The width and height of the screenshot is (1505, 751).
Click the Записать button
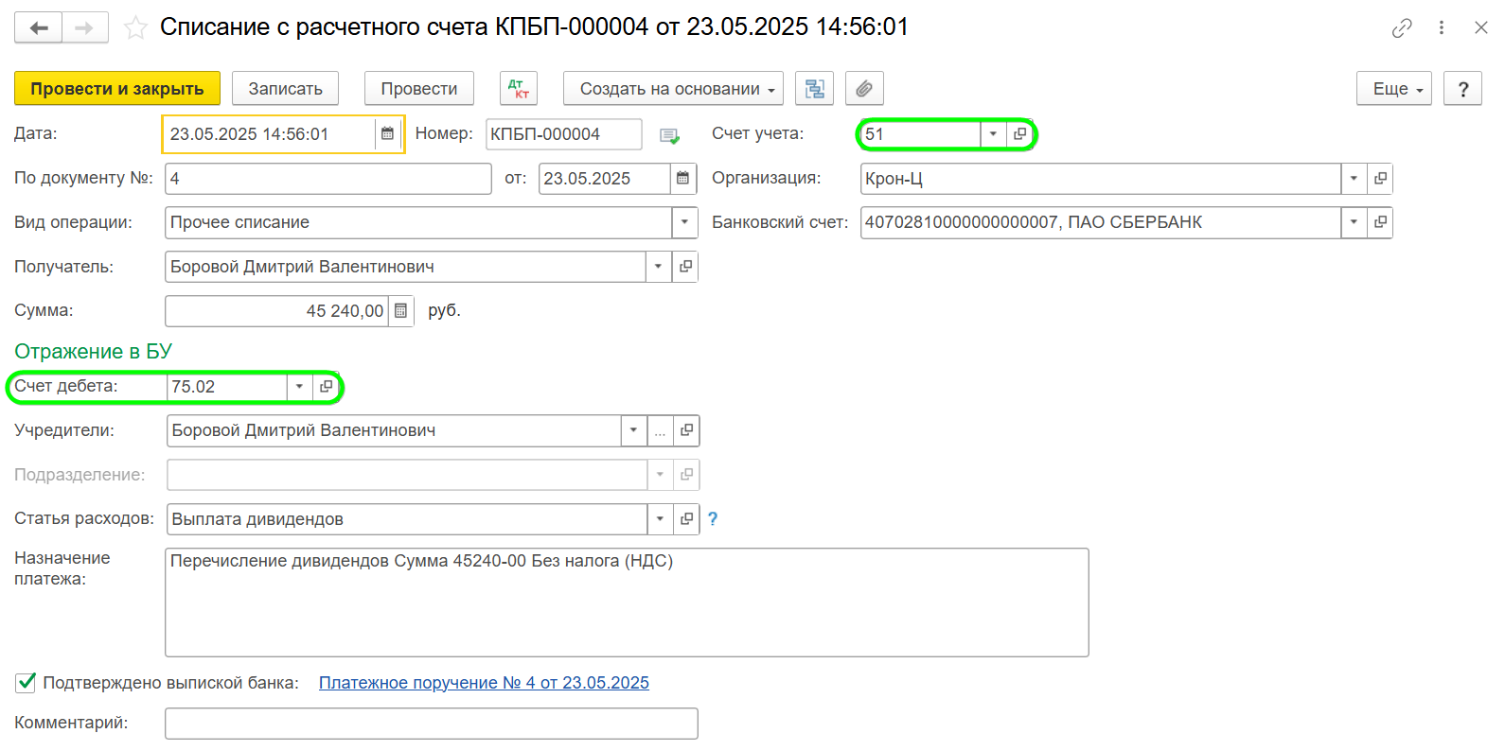click(x=285, y=89)
